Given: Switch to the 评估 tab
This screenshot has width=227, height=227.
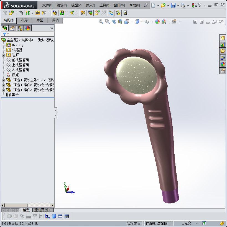Looking at the screenshot, I should (x=55, y=20).
